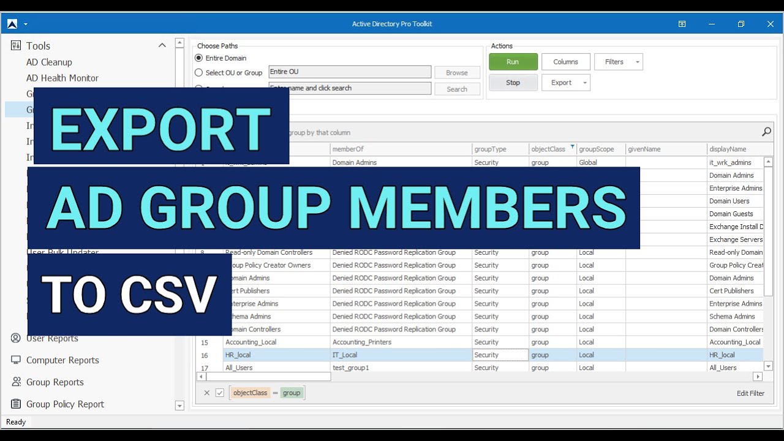The width and height of the screenshot is (784, 441).
Task: Open objectClass column filter icon
Action: 573,147
